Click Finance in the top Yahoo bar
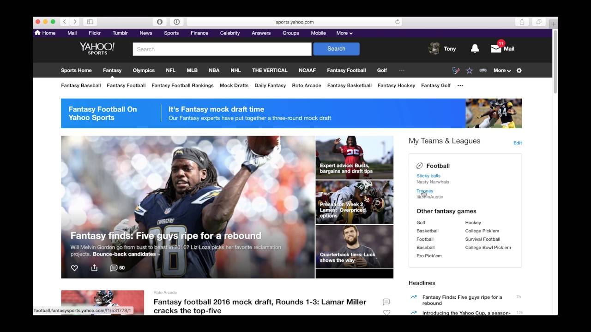This screenshot has height=332, width=591. click(x=199, y=33)
